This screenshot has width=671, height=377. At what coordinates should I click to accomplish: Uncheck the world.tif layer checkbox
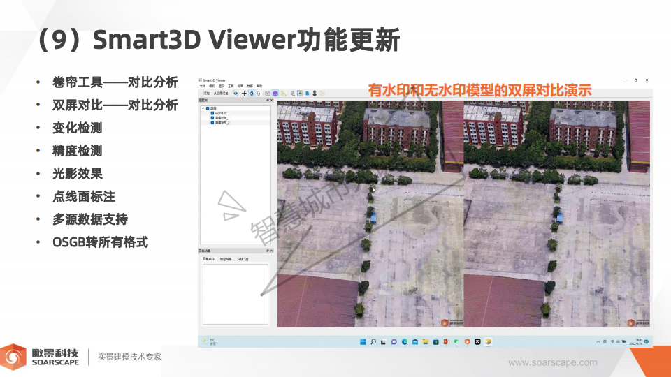212,113
